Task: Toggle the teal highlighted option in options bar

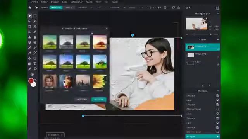Action: [56, 8]
